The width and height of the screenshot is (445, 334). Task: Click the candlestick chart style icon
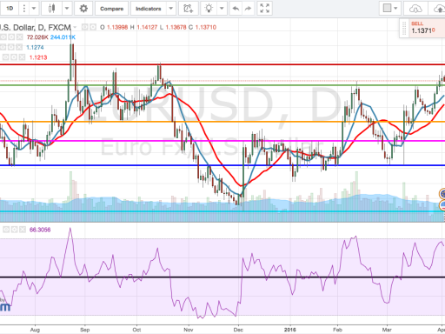pos(51,9)
